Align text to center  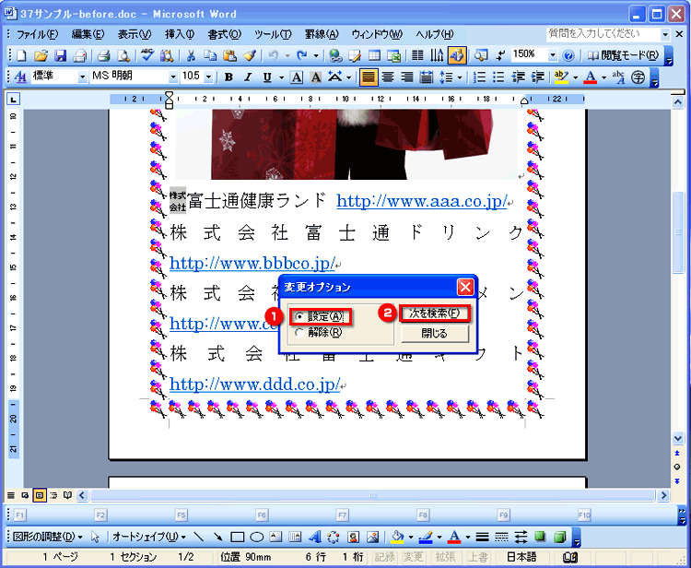pos(388,77)
